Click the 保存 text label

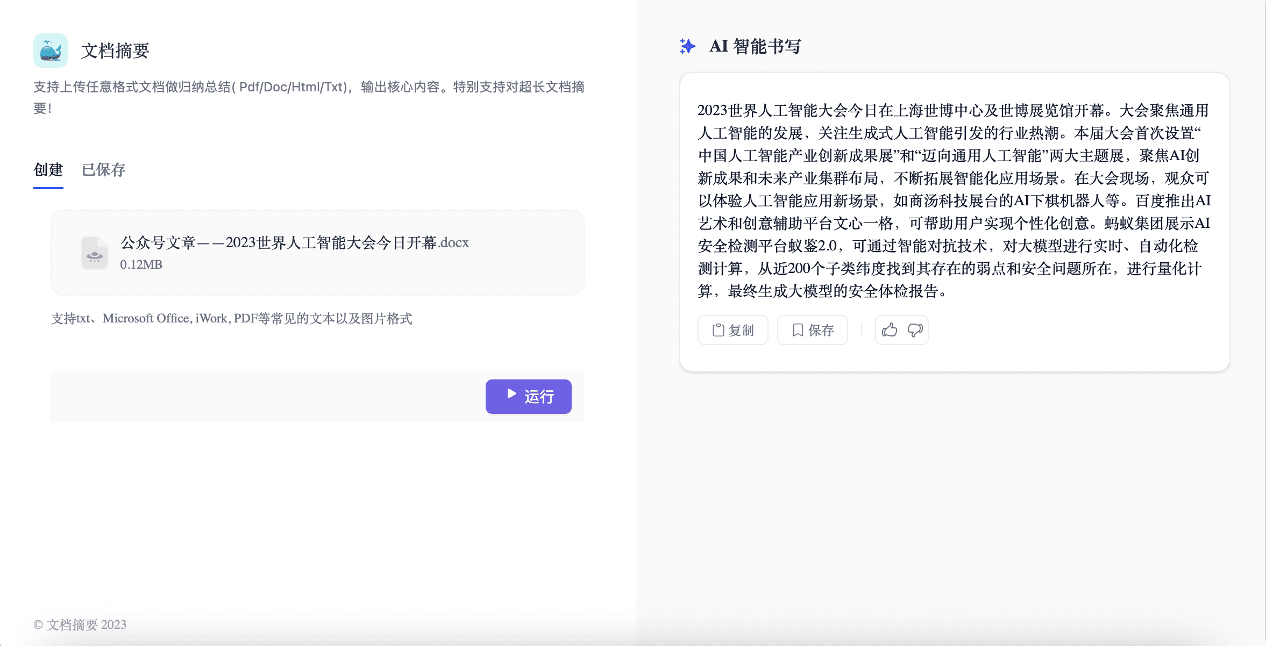click(x=821, y=330)
